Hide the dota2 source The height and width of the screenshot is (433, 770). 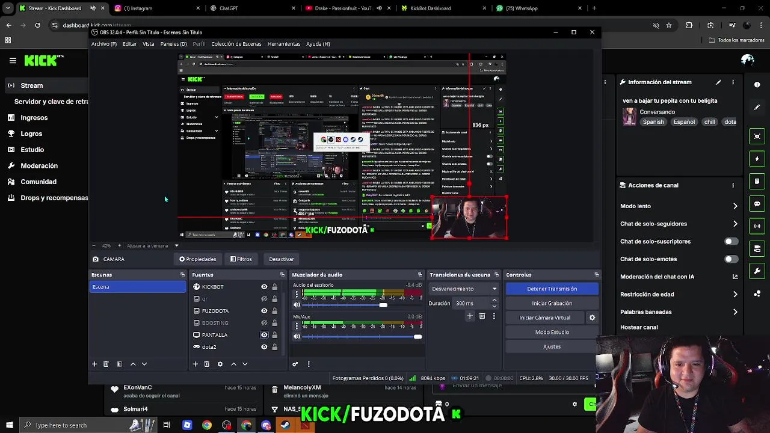pos(264,347)
